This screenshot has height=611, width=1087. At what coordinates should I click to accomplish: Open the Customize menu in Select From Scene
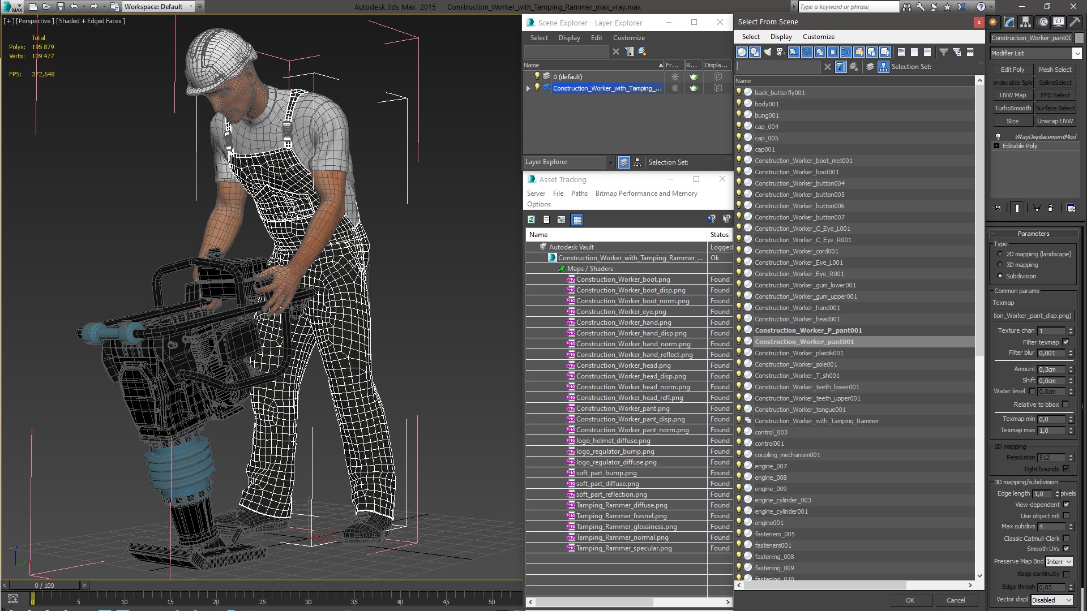click(x=818, y=37)
